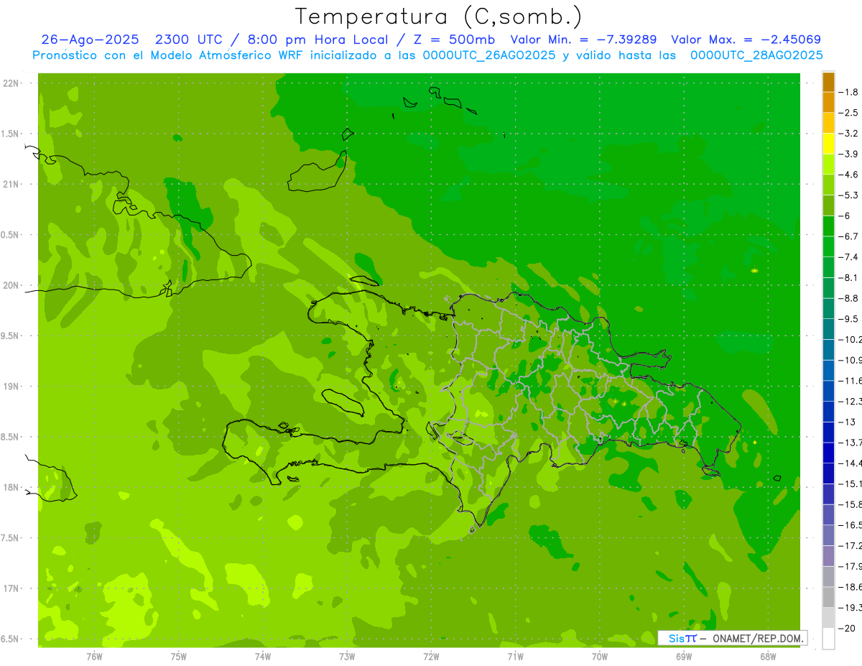Click the 22N latitude label
The height and width of the screenshot is (666, 862).
pos(11,83)
